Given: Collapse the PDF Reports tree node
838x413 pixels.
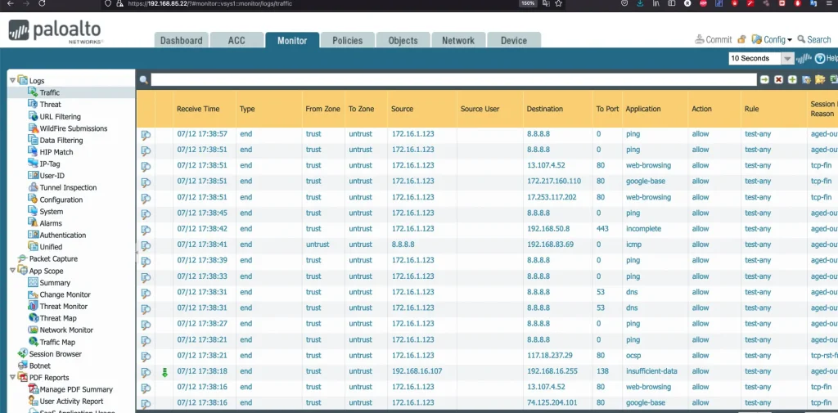Looking at the screenshot, I should [x=12, y=378].
